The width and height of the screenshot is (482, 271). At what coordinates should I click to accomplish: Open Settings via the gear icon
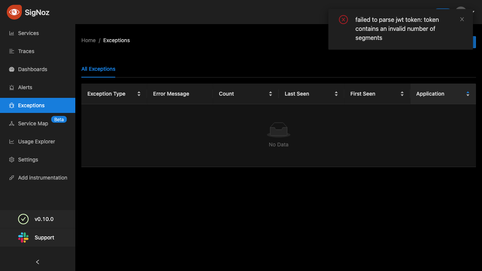(11, 160)
